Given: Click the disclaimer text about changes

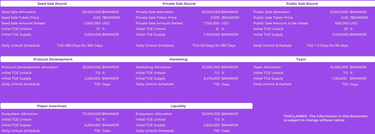Looking at the screenshot, I should [325, 118].
